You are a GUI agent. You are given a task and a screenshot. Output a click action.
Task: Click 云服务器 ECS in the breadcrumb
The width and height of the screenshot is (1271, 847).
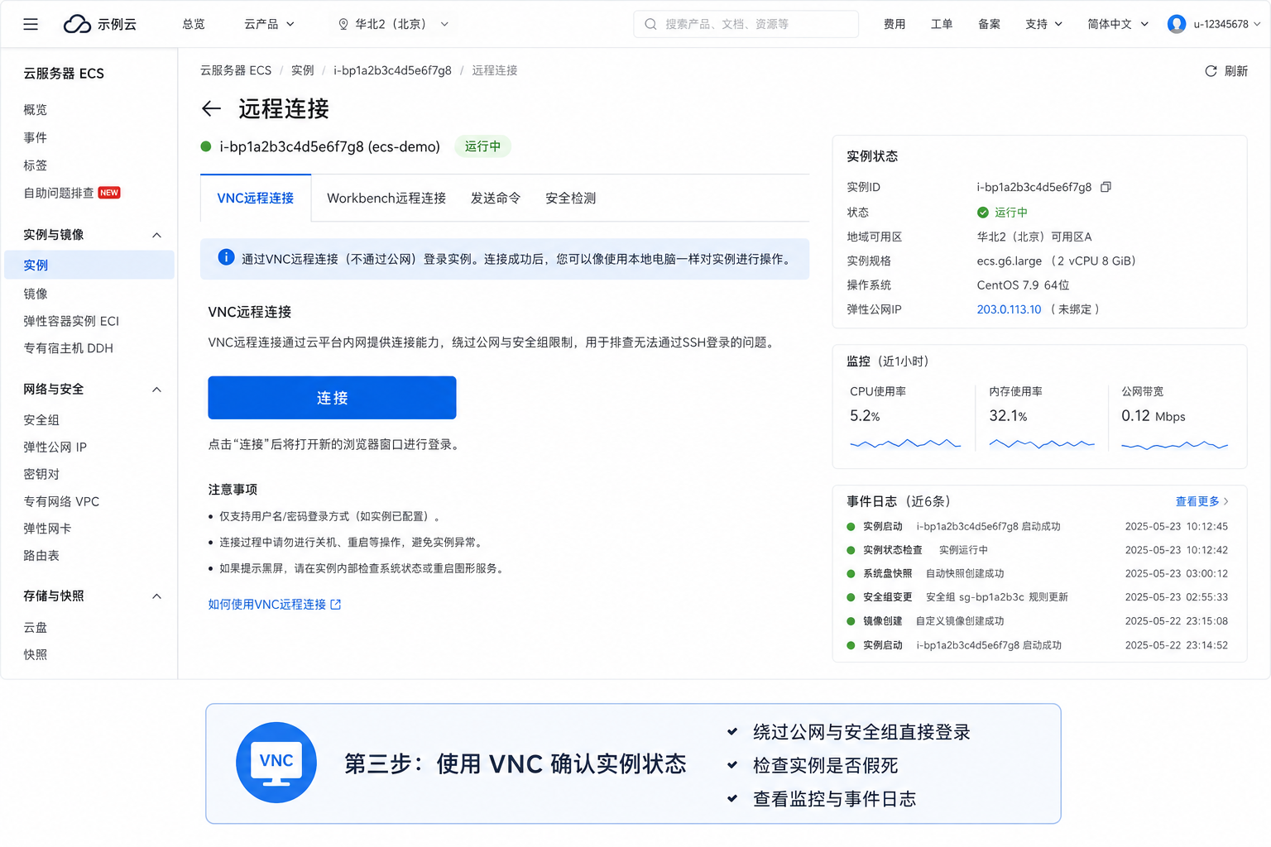coord(236,70)
